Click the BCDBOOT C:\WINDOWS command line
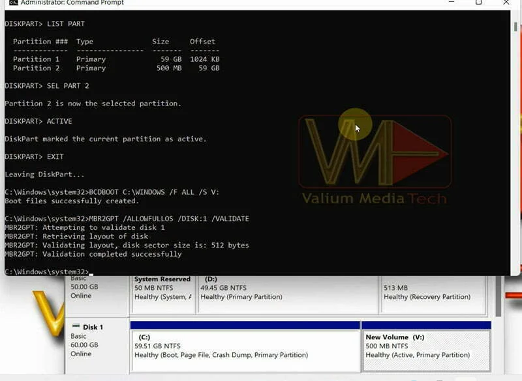This screenshot has width=522, height=381. point(112,192)
